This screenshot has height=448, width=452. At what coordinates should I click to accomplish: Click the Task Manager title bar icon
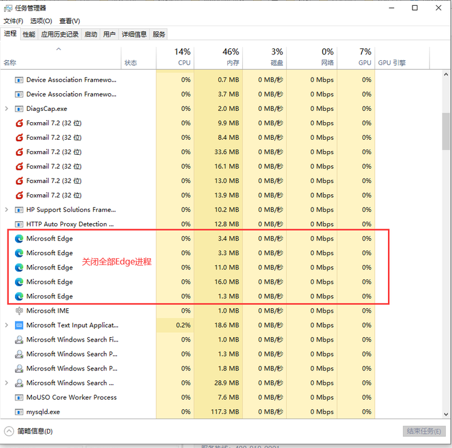[8, 8]
